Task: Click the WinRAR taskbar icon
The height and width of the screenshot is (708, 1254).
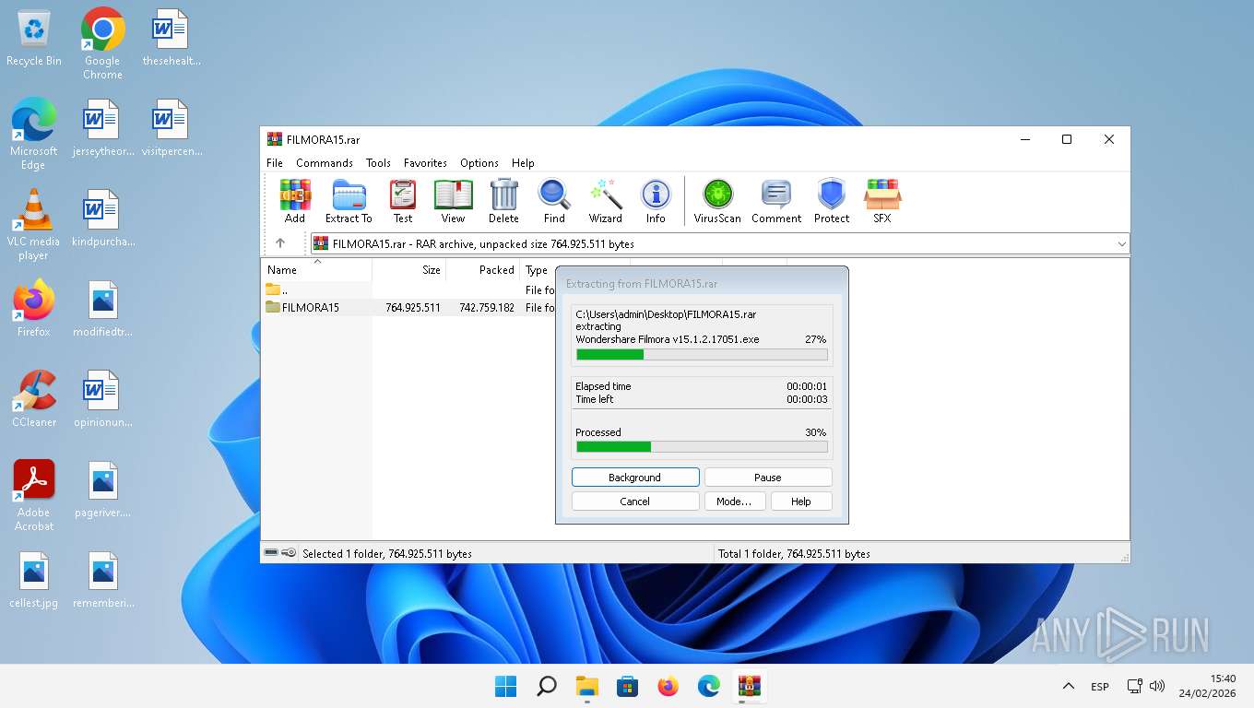Action: (749, 686)
